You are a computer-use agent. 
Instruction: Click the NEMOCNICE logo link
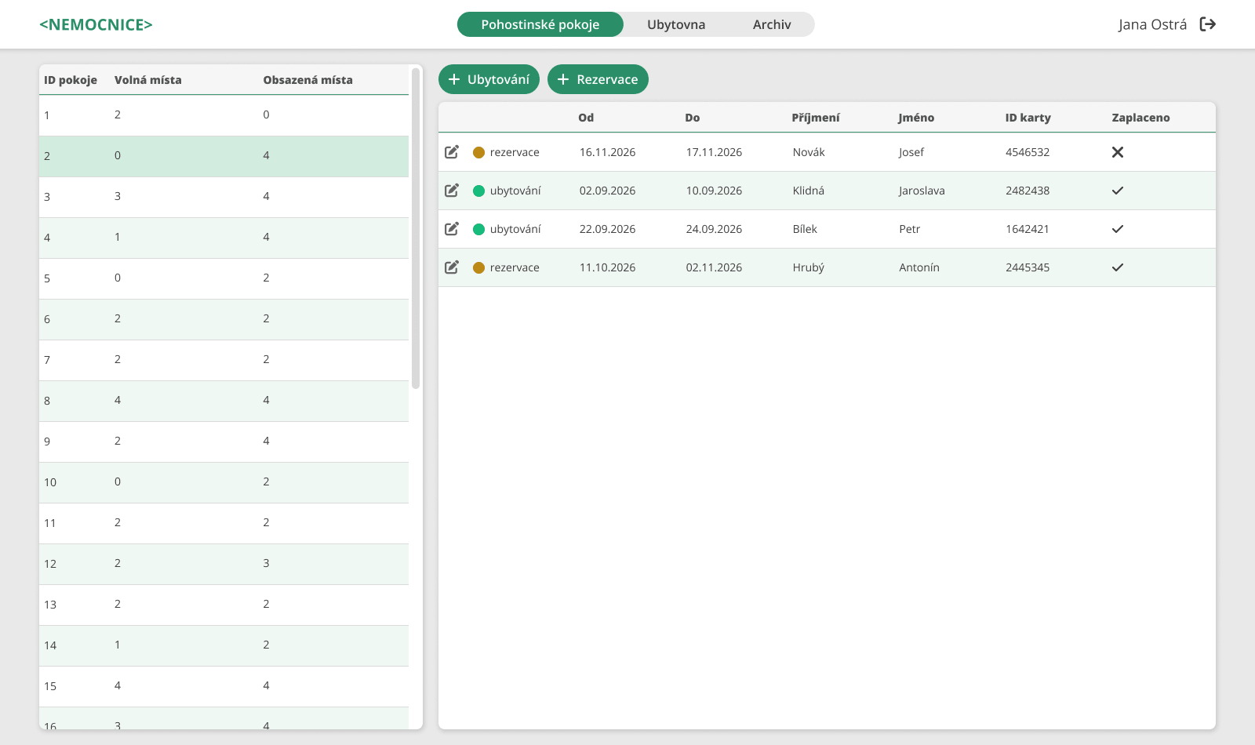click(96, 24)
